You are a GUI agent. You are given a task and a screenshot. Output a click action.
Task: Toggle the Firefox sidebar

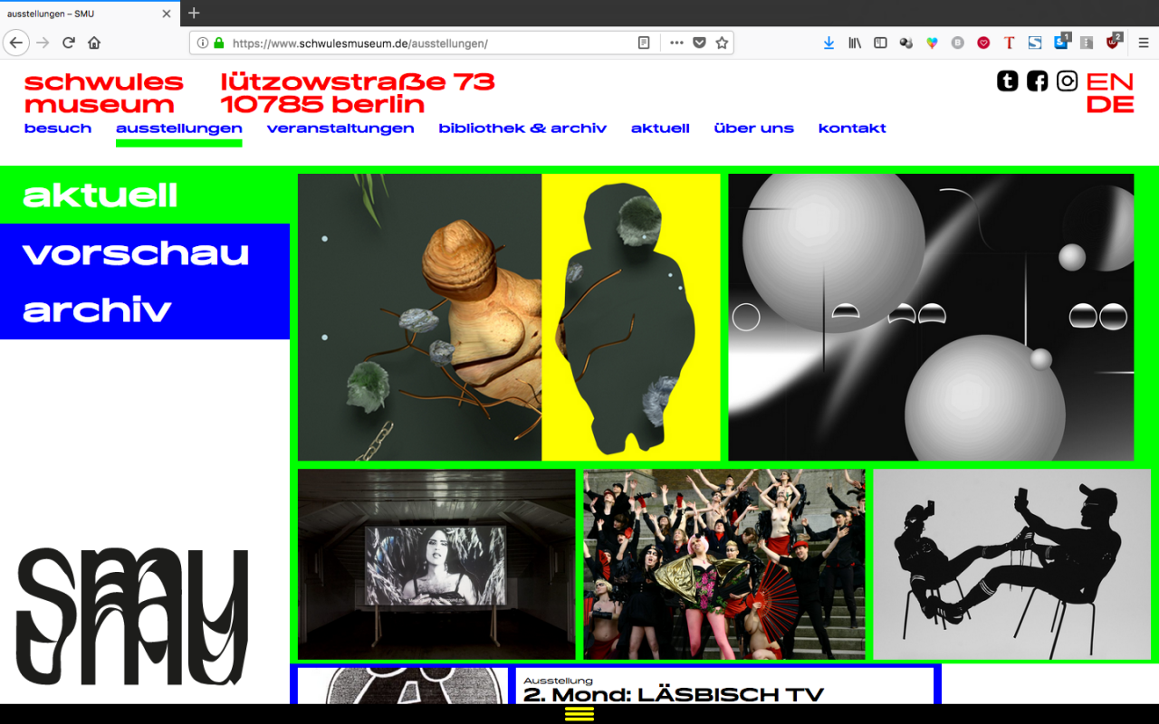(880, 43)
